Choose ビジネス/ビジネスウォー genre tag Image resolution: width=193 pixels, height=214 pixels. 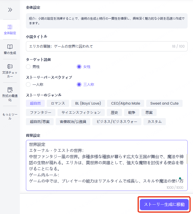pos(117,122)
